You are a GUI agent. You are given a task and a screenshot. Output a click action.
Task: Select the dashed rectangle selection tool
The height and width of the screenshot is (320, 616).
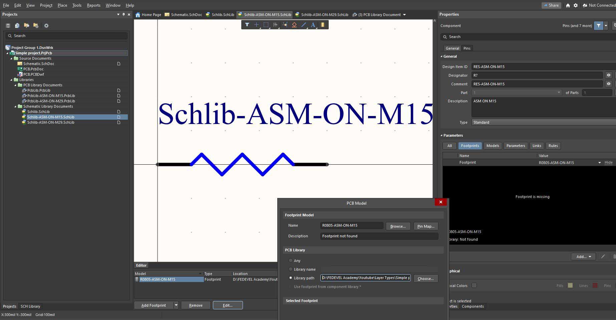(266, 25)
